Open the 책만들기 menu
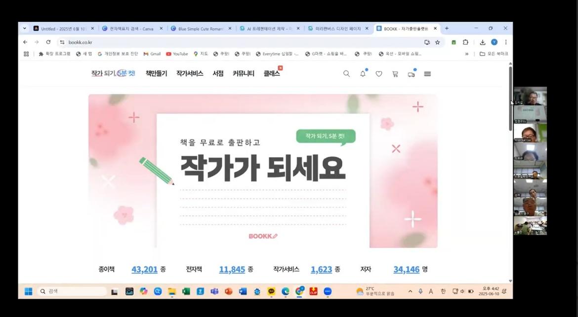Image resolution: width=578 pixels, height=317 pixels. (x=156, y=73)
